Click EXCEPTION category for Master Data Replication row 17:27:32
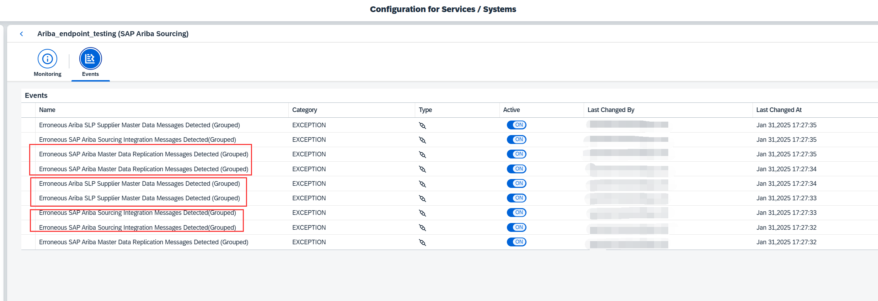 (x=309, y=242)
